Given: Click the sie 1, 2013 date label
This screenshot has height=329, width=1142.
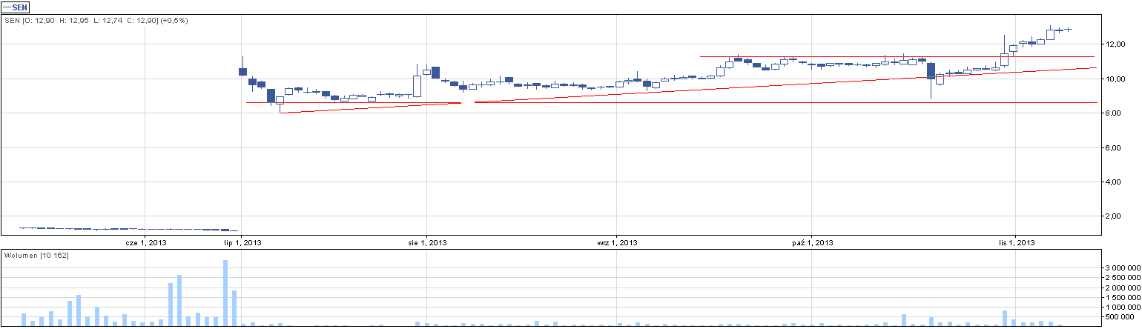Looking at the screenshot, I should [x=428, y=242].
